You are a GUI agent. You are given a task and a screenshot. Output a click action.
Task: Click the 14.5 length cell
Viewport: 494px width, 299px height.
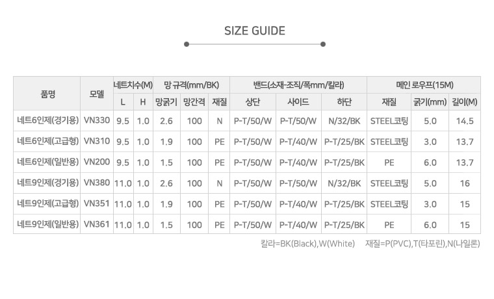tap(465, 121)
